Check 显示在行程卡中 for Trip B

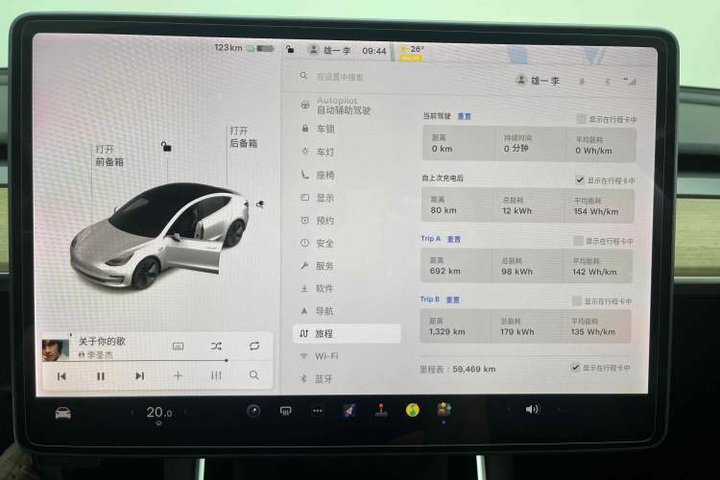578,301
